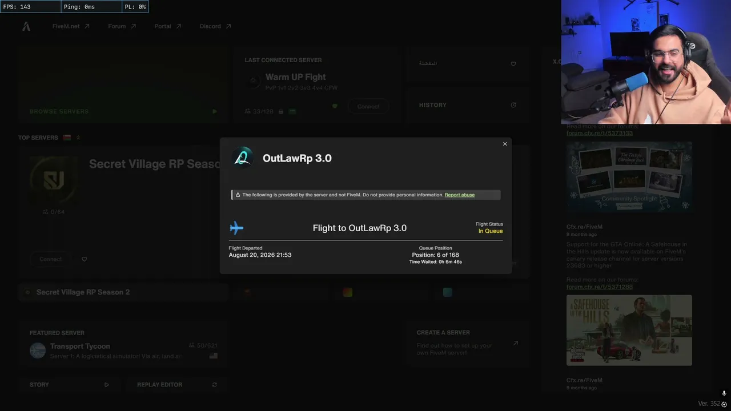Screen dimensions: 731x411
Task: Click the flag icon on Transport Tycoon
Action: (214, 356)
